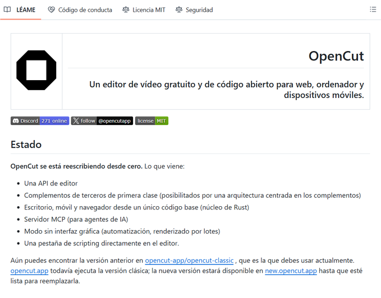Open the Discord 271 online badge

[x=40, y=121]
